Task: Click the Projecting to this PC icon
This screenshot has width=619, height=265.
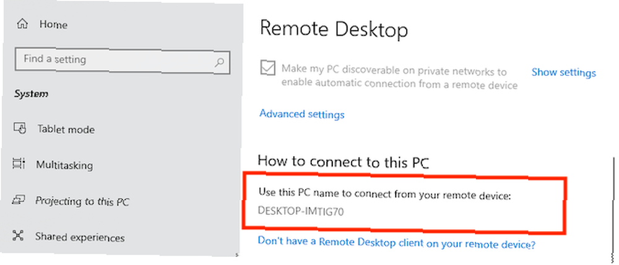Action: pos(19,200)
